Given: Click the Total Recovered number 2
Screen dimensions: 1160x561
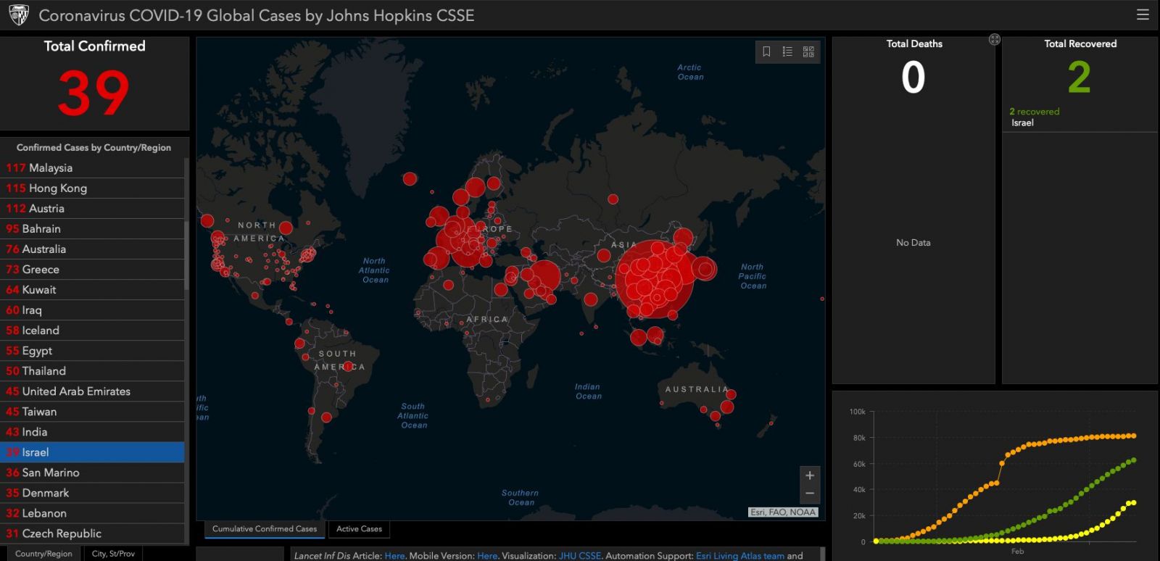Looking at the screenshot, I should [1079, 78].
